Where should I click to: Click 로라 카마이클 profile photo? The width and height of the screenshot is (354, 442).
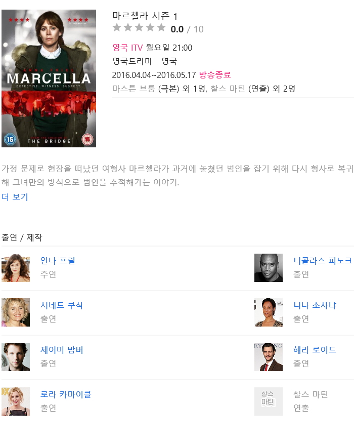pyautogui.click(x=16, y=401)
